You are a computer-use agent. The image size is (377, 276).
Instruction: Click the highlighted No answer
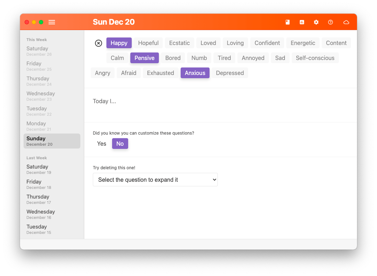coord(120,144)
